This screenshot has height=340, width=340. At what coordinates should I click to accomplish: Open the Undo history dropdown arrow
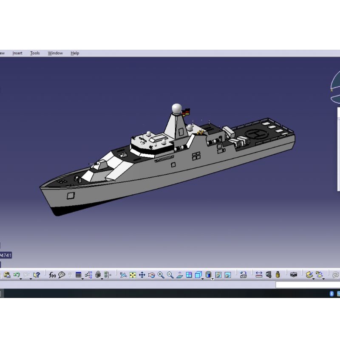[21, 279]
